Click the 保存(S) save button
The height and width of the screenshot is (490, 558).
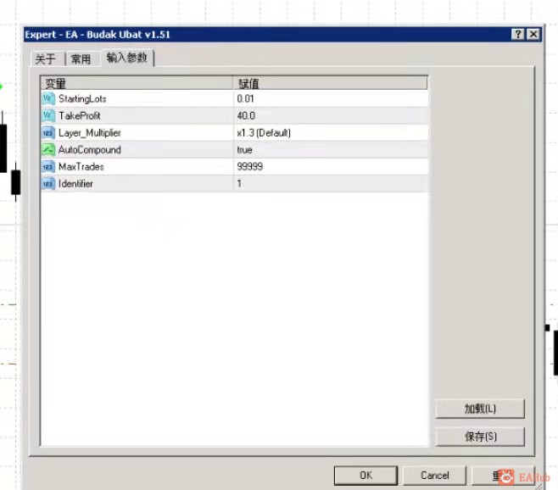[480, 437]
